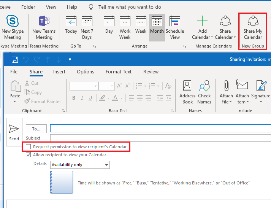The width and height of the screenshot is (271, 208).
Task: Open the File tab in invitation
Action: 14,71
